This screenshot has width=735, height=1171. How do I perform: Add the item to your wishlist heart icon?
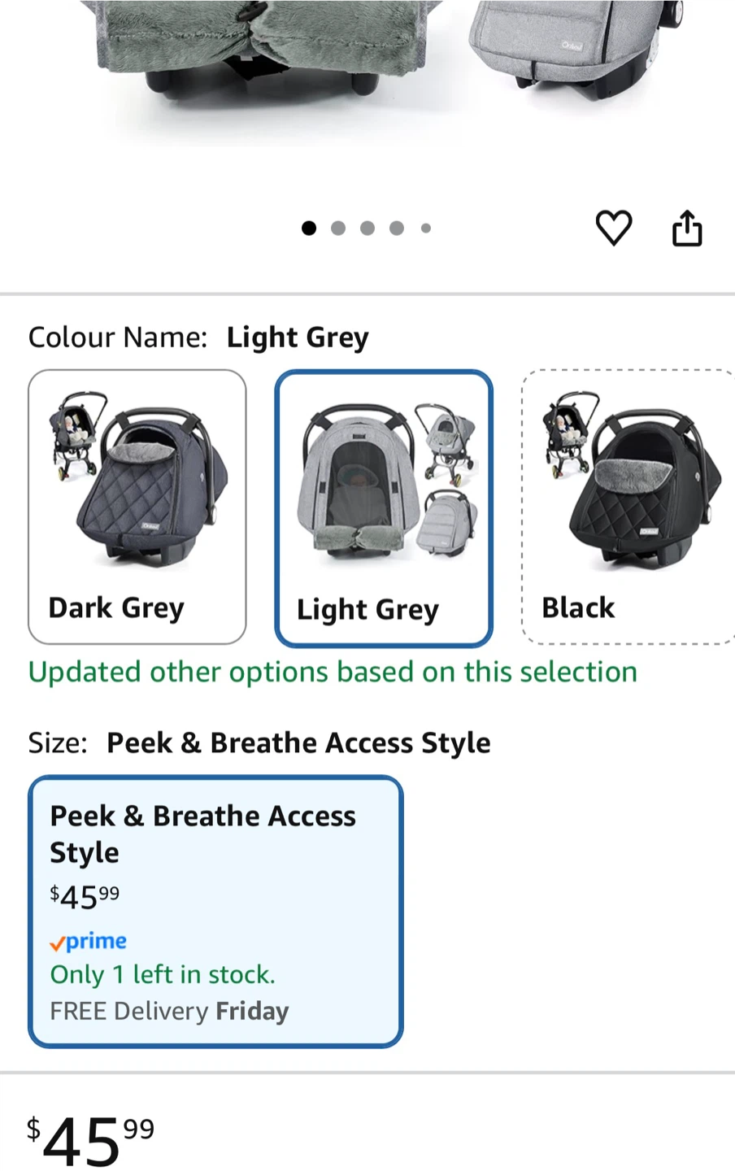tap(614, 229)
